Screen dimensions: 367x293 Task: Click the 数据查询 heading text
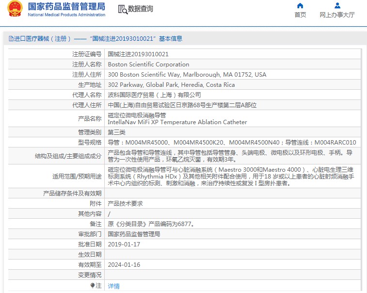(x=140, y=9)
